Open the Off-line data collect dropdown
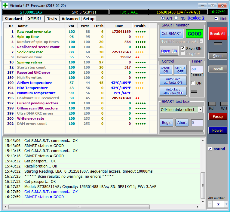This screenshot has height=212, width=230. [x=200, y=109]
